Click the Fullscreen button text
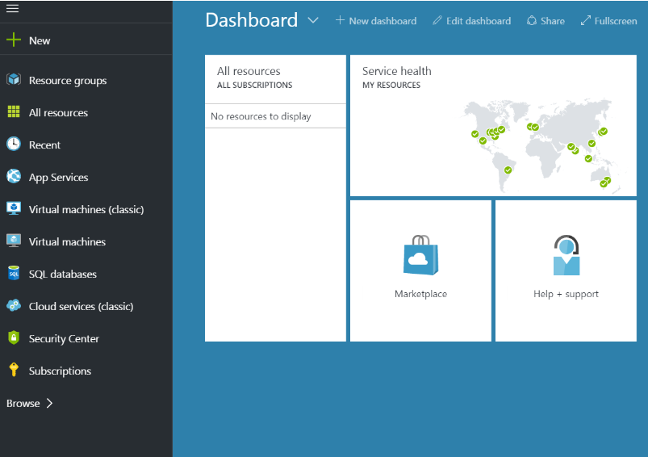The width and height of the screenshot is (648, 457). [x=616, y=21]
